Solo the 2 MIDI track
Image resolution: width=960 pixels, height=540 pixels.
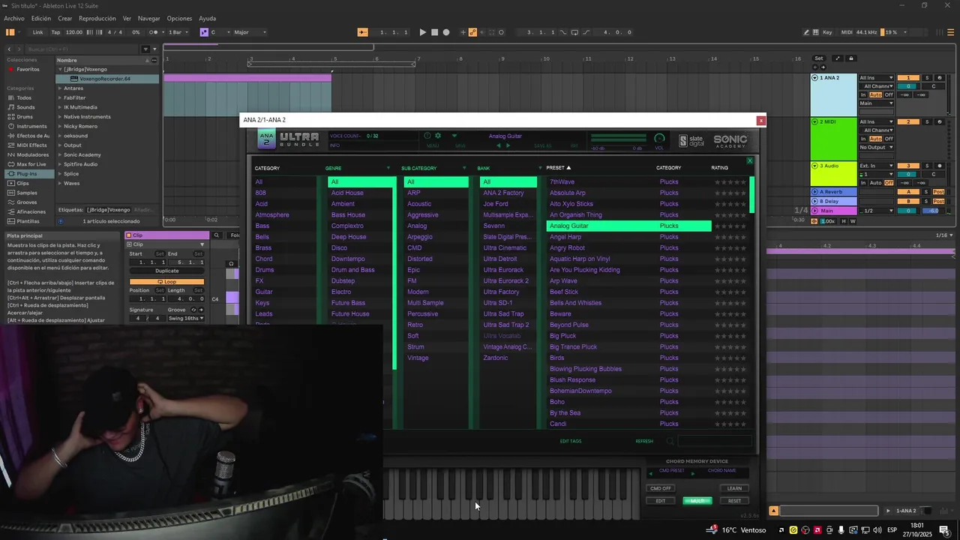coord(927,121)
